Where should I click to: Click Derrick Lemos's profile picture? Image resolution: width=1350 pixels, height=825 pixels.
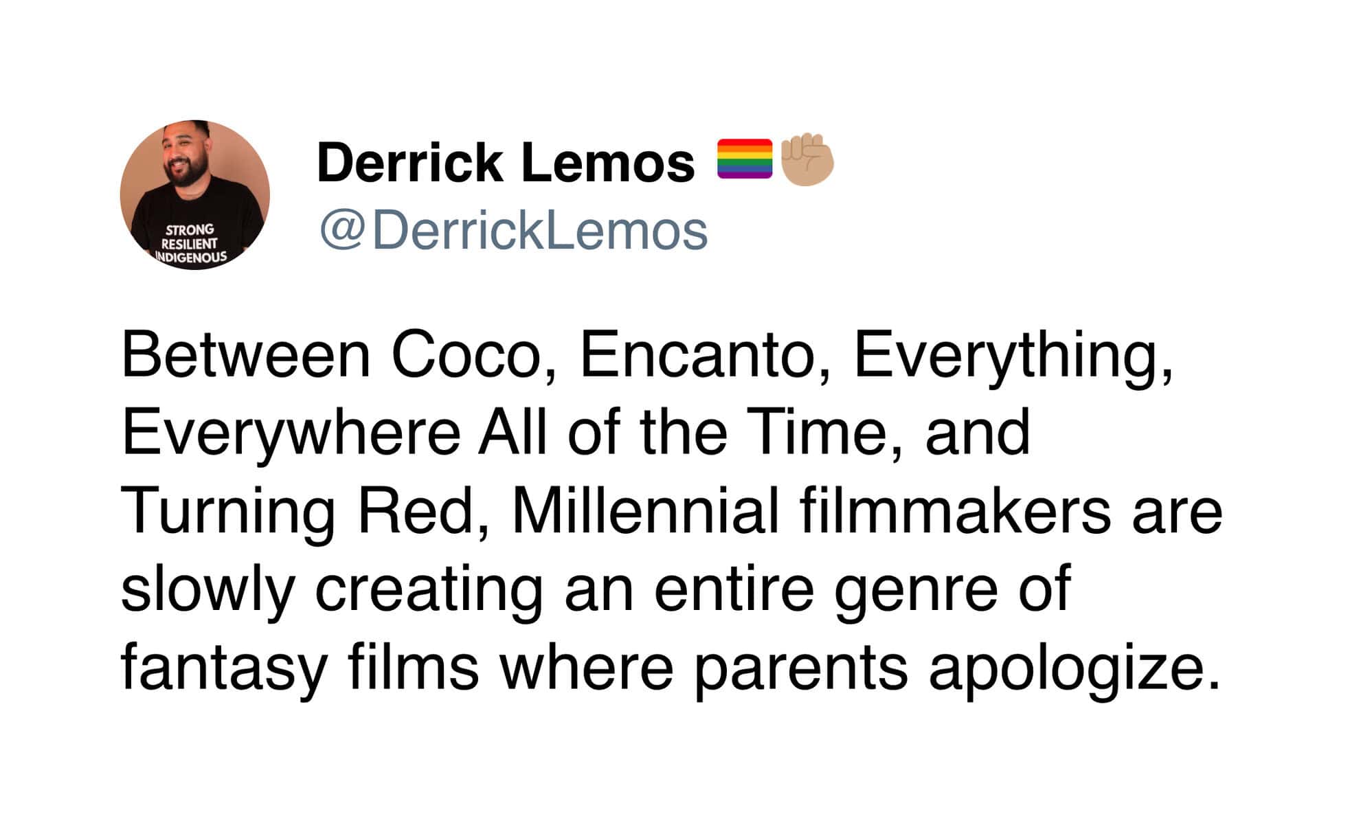click(x=194, y=194)
